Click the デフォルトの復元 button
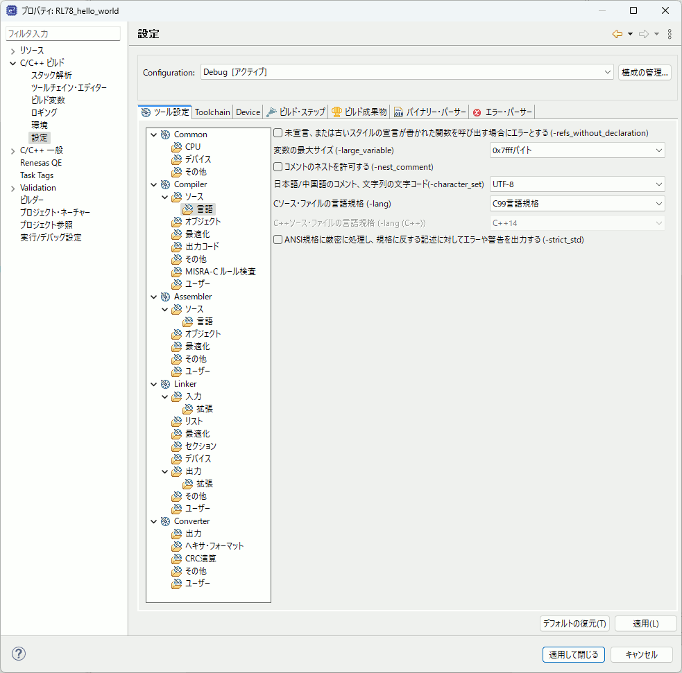This screenshot has width=682, height=673. [x=574, y=624]
